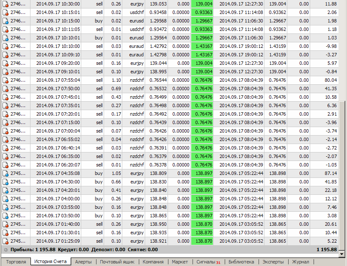Open the Почтовый ящик tab
Viewport: 347px width, 266px height.
[117, 262]
